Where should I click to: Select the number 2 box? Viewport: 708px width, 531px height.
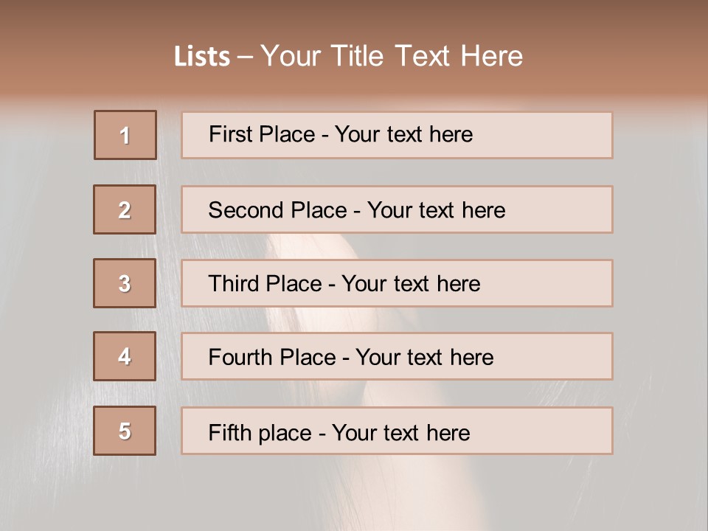tap(125, 209)
